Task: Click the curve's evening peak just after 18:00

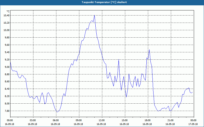Action: tap(149, 49)
